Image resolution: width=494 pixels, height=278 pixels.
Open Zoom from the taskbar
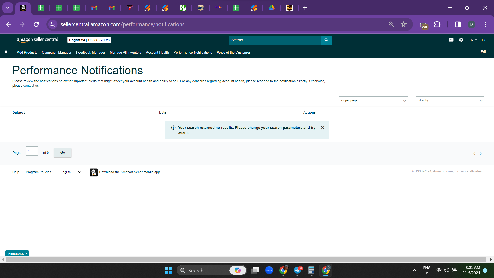tap(269, 270)
